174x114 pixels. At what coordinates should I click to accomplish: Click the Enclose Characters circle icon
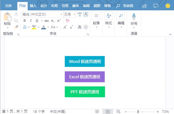tap(86, 27)
